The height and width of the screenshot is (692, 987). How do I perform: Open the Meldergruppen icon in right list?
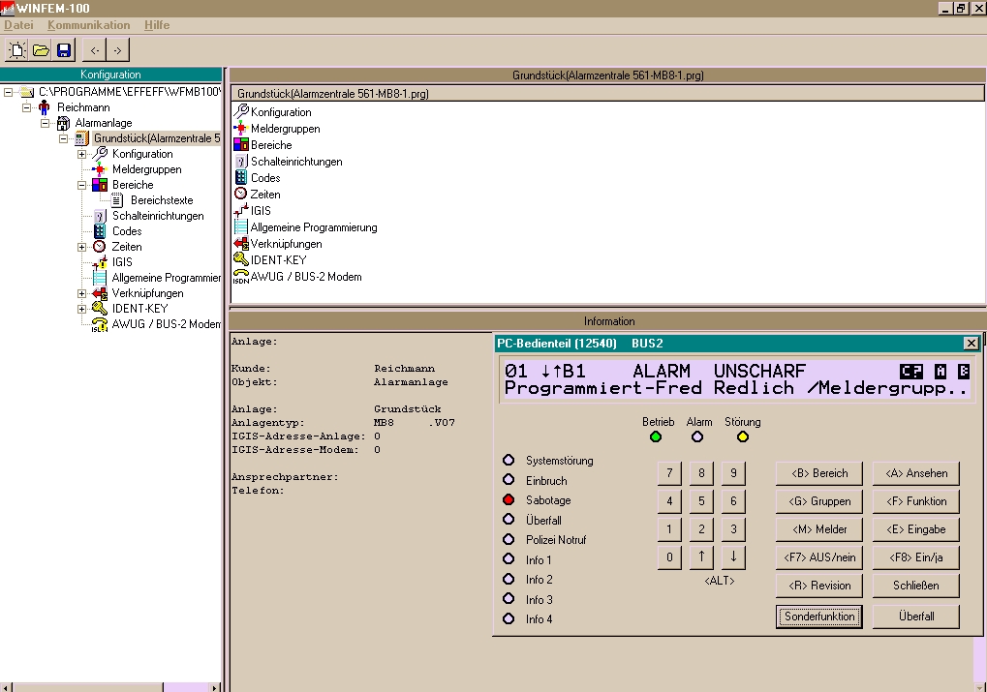(241, 129)
